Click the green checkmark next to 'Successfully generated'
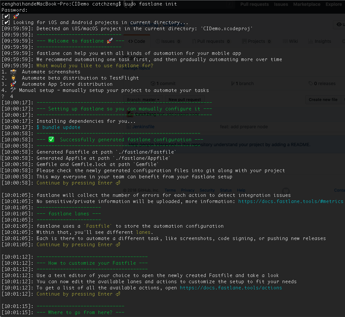Screen dimensions: 345x317 51,139
